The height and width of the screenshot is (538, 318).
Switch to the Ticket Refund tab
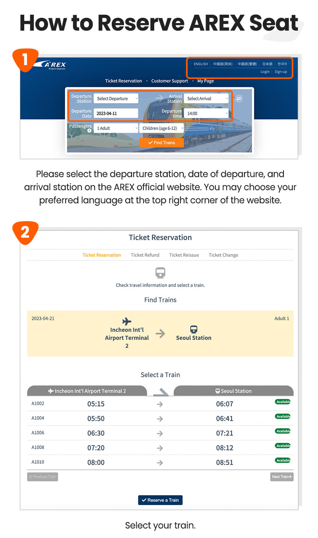point(145,255)
